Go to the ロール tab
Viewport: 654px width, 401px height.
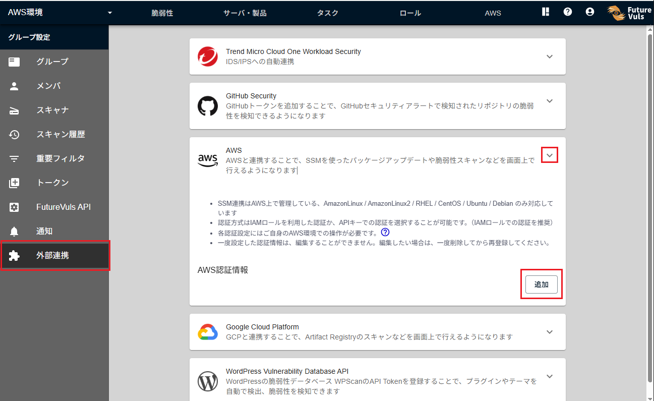coord(410,13)
